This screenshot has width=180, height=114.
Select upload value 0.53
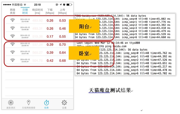click(x=62, y=20)
